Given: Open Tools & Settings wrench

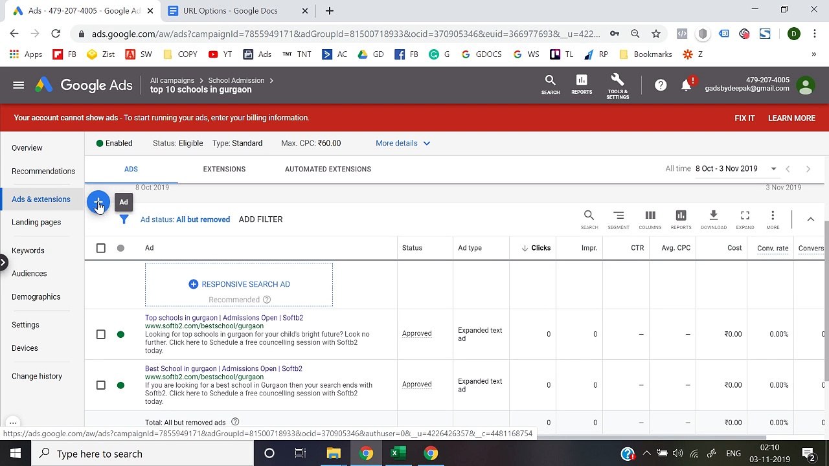Looking at the screenshot, I should point(617,86).
